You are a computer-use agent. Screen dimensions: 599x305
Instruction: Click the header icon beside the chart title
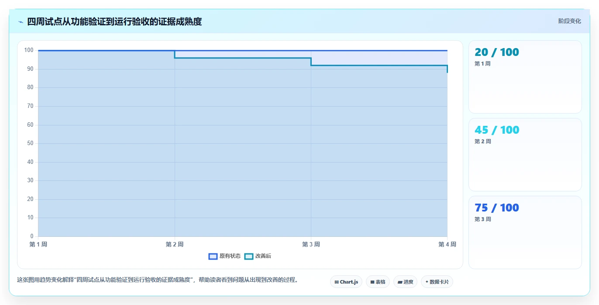point(21,22)
